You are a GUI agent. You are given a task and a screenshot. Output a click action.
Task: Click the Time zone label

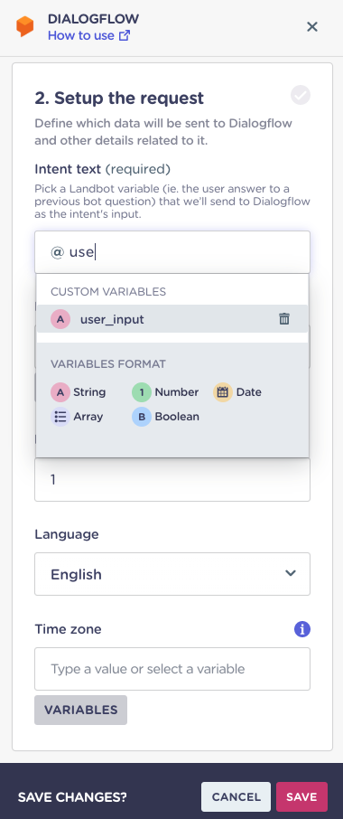68,629
